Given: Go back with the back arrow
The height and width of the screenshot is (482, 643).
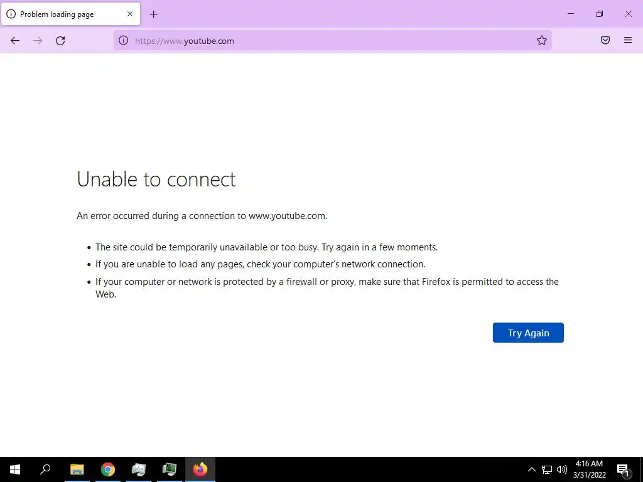Looking at the screenshot, I should click(x=15, y=41).
